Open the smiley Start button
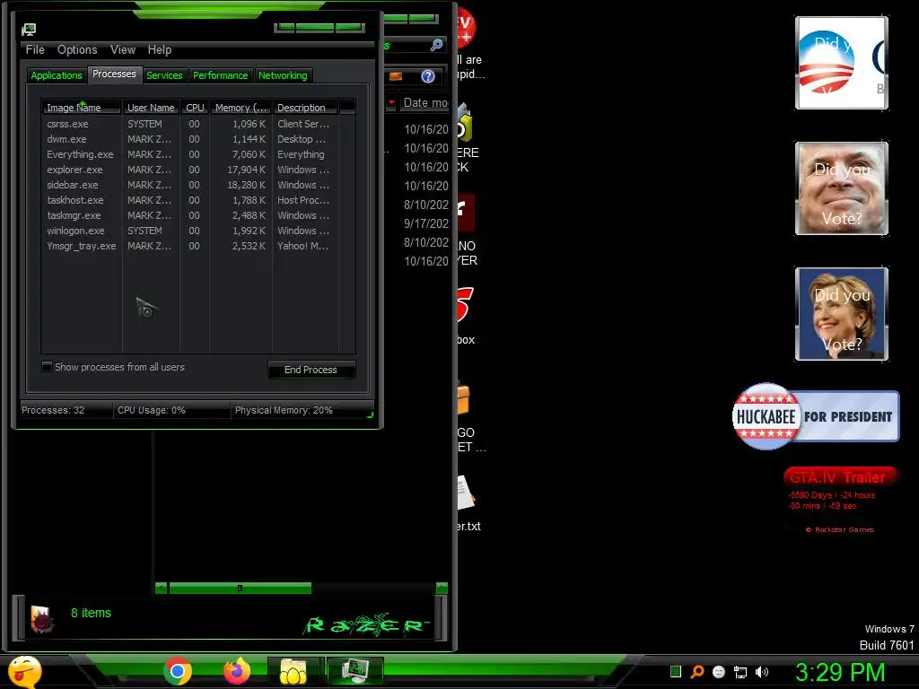919x689 pixels. click(x=24, y=671)
